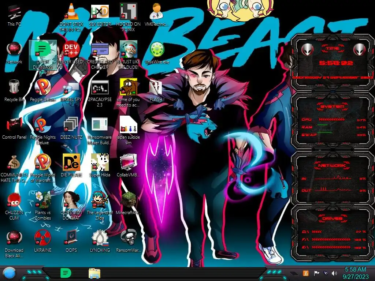Image resolution: width=375 pixels, height=281 pixels.
Task: Click the SYSTEM widget header
Action: tap(333, 106)
